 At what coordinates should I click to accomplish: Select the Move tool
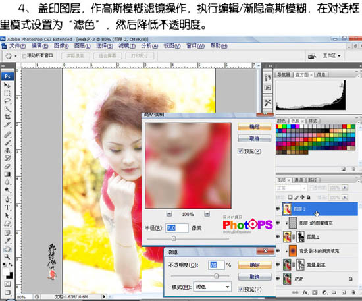(x=7, y=86)
